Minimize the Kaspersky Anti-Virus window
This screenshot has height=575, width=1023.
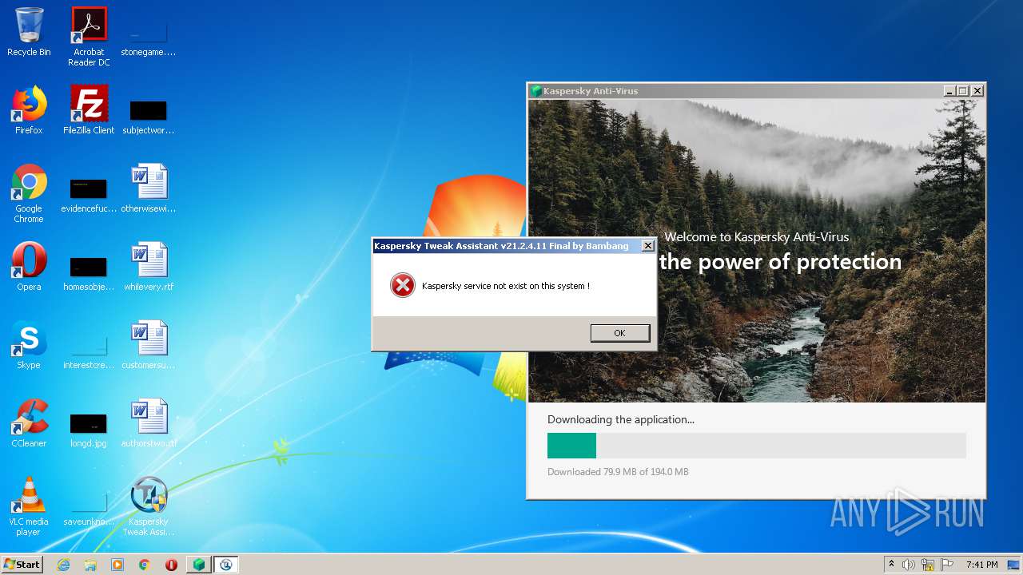tap(949, 91)
